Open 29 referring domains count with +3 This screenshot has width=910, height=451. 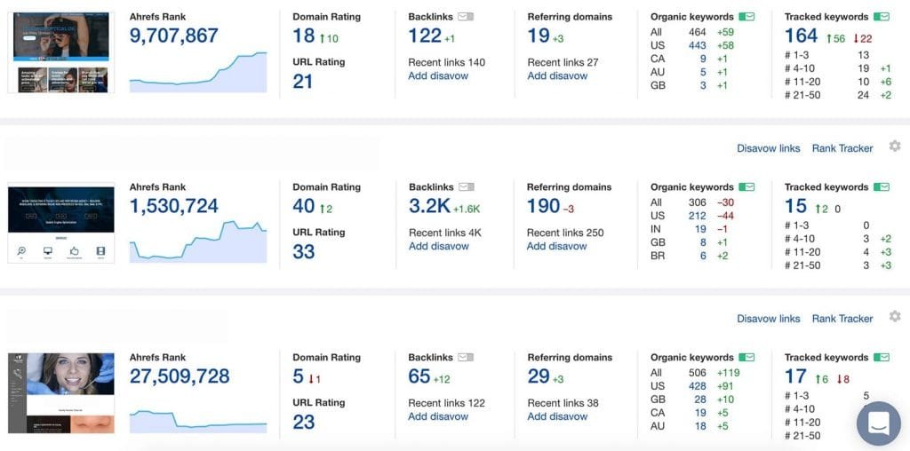point(539,376)
